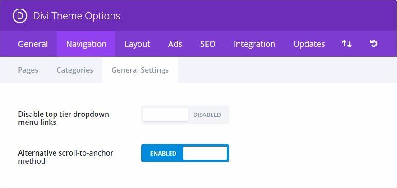Switch to the Categories sub-tab
397x188 pixels.
(x=75, y=70)
